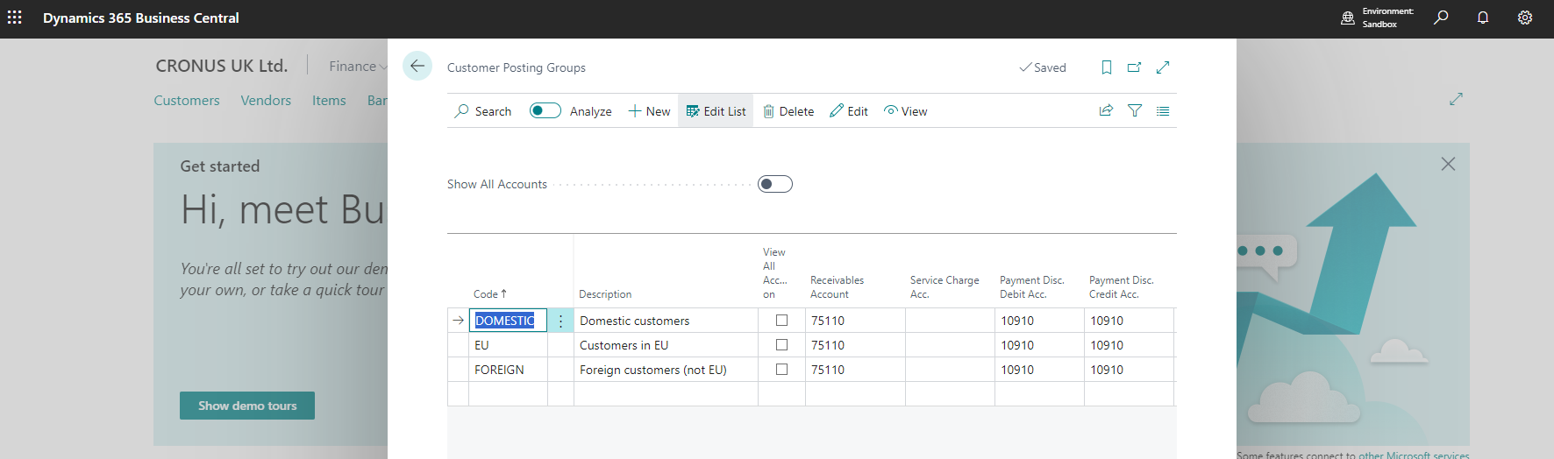1554x459 pixels.
Task: Click Payment Disc. Debit Acc. header
Action: click(x=1032, y=287)
